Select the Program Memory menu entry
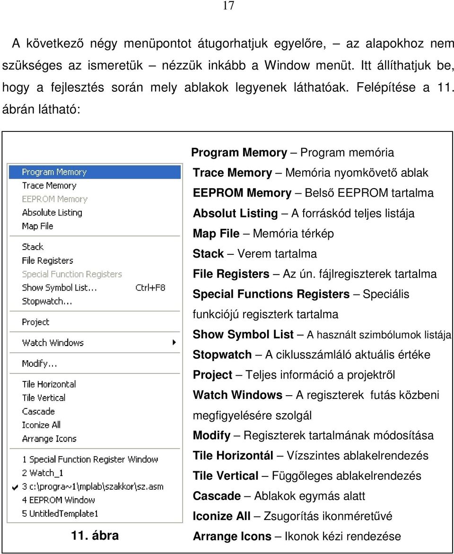454x554 pixels. (95, 172)
